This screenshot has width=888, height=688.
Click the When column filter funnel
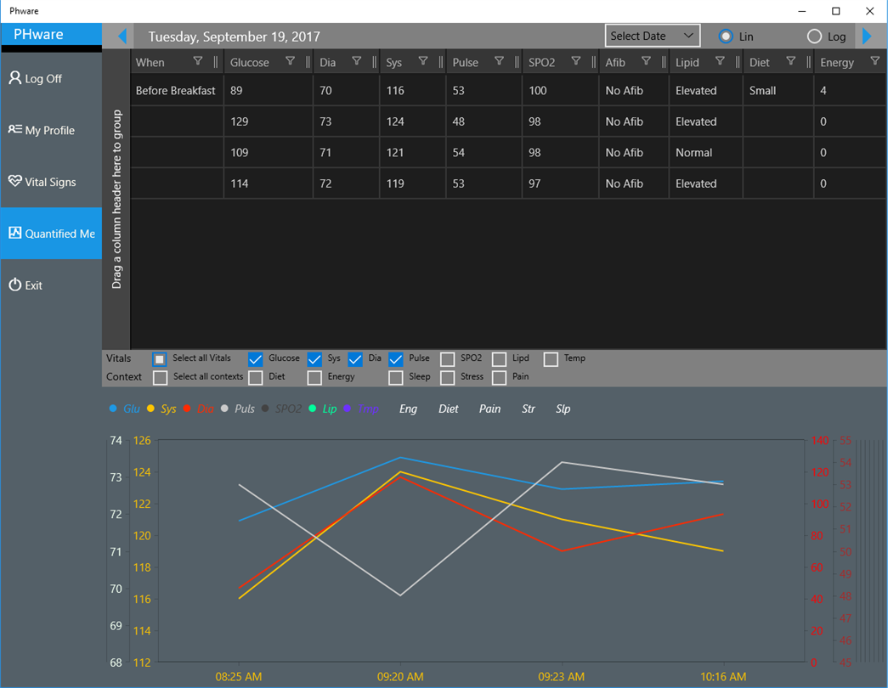[x=198, y=61]
